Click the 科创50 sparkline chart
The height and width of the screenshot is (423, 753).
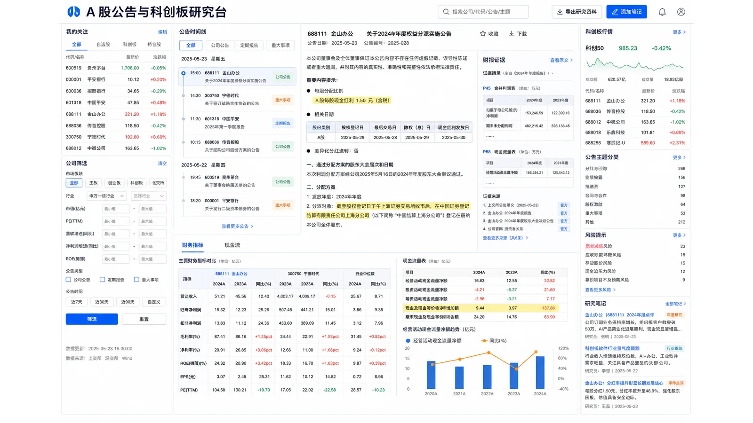coord(634,64)
